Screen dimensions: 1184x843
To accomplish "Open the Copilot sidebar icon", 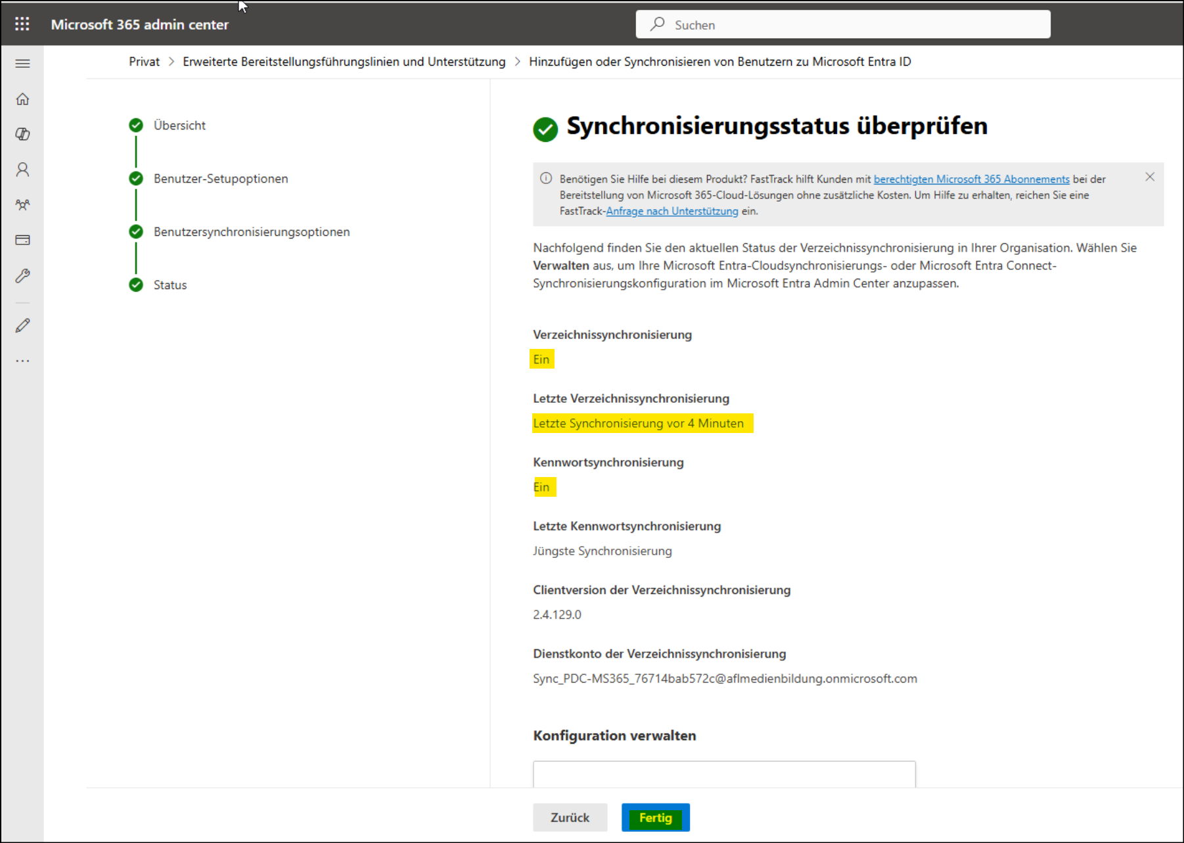I will coord(22,134).
